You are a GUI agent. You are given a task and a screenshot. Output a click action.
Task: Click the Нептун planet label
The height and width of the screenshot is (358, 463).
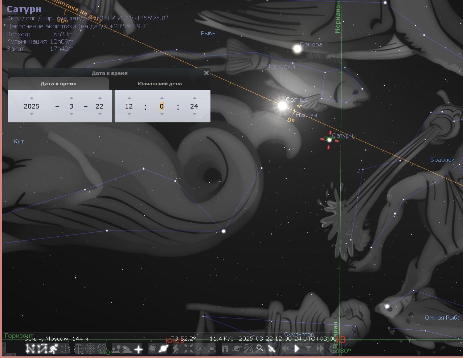click(307, 115)
